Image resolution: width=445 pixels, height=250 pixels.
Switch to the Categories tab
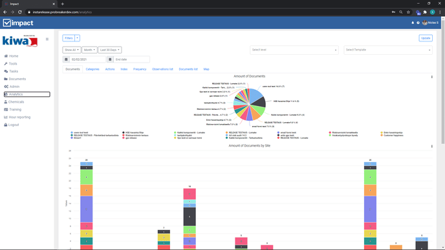[x=92, y=69]
